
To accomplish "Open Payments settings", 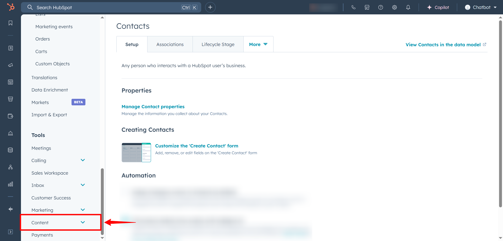I will 42,235.
